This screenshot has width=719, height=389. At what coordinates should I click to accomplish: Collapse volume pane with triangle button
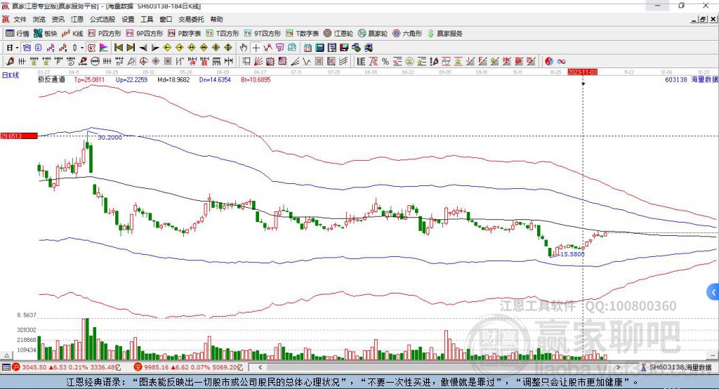coord(6,355)
